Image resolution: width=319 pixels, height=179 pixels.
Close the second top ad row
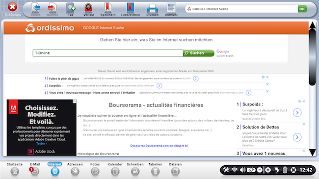[x=267, y=84]
